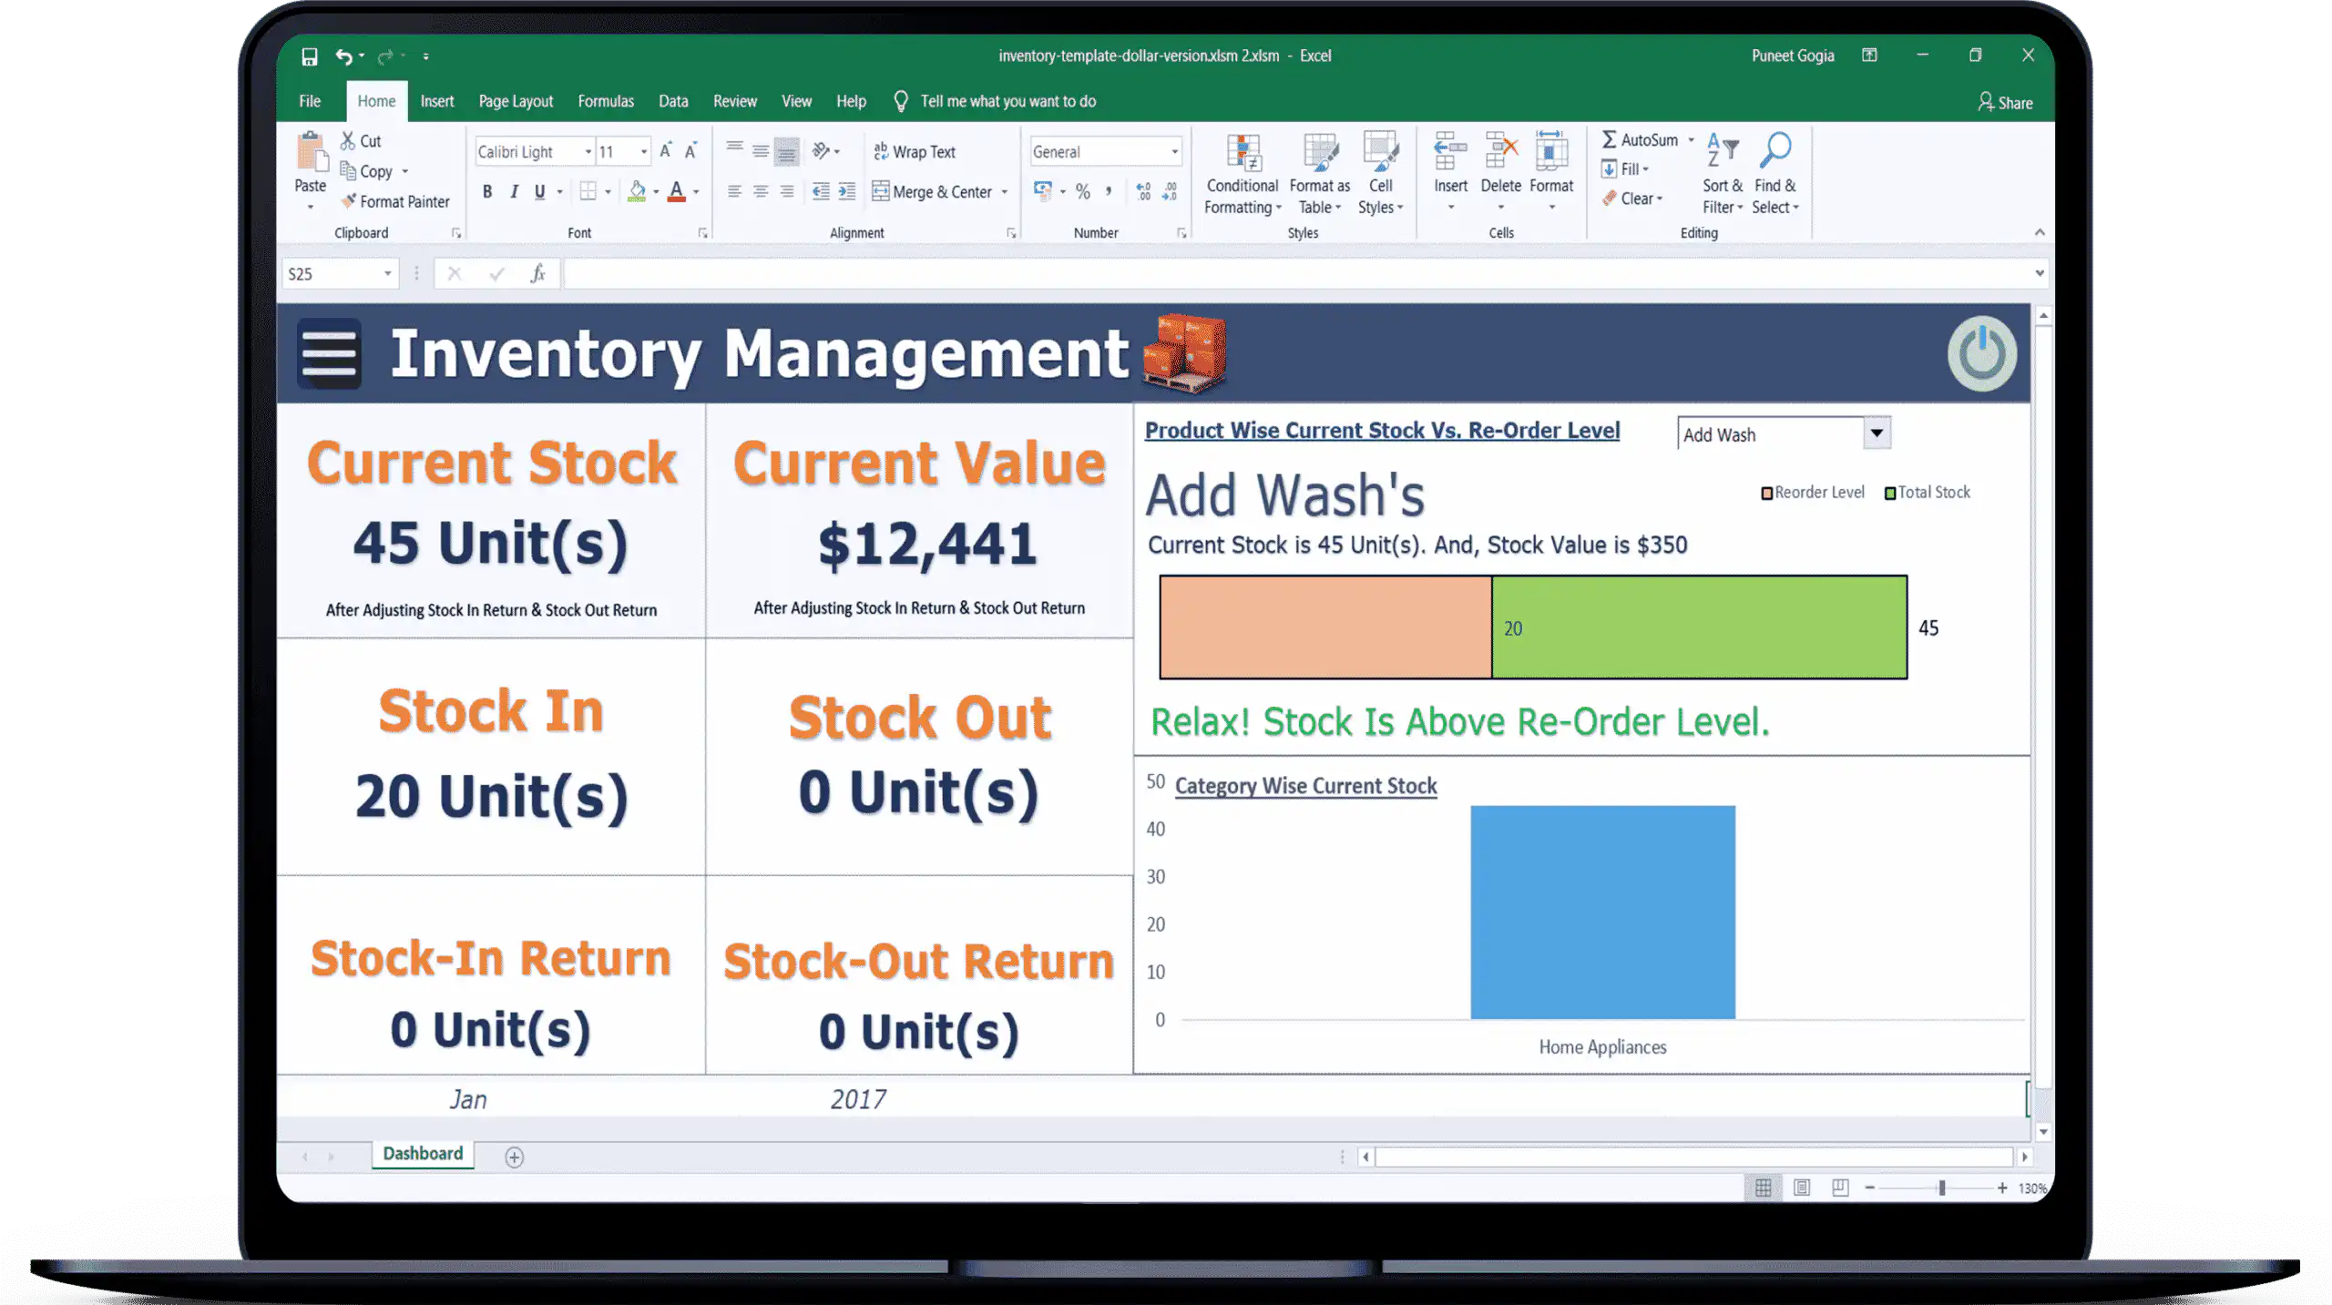Apply the Borders tool
This screenshot has height=1305, width=2332.
pyautogui.click(x=588, y=191)
